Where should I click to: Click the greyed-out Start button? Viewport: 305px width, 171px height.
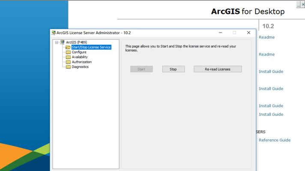[141, 69]
